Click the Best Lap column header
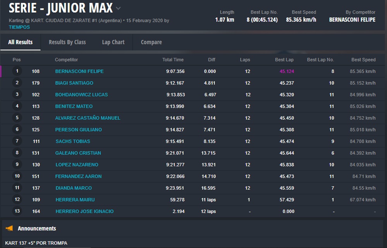 (284, 60)
